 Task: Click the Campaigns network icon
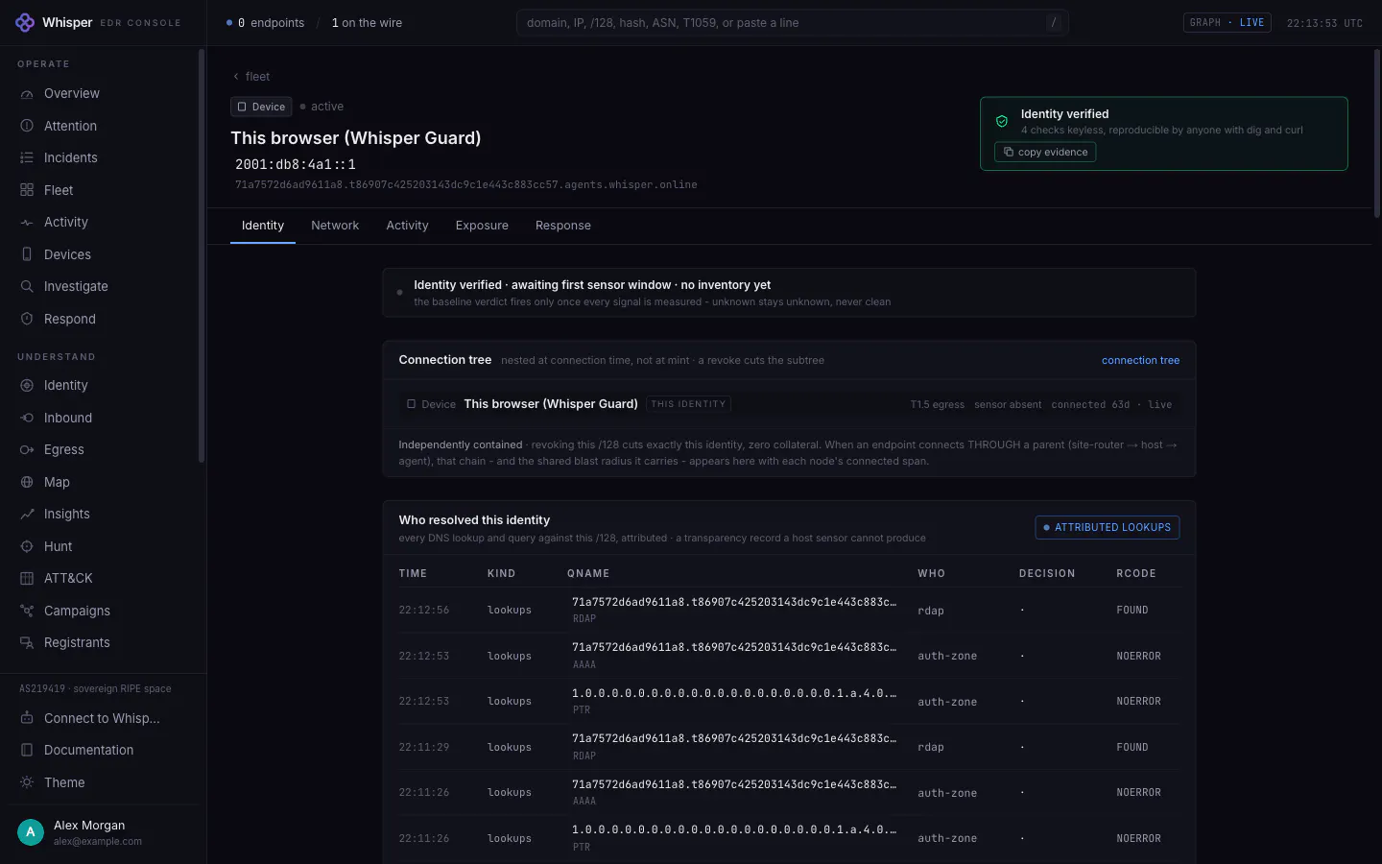click(27, 611)
